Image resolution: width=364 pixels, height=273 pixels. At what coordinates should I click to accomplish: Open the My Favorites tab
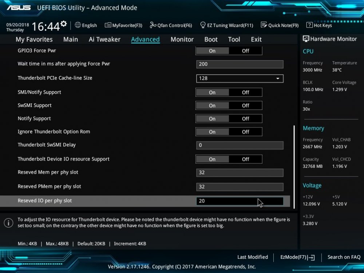(x=34, y=39)
